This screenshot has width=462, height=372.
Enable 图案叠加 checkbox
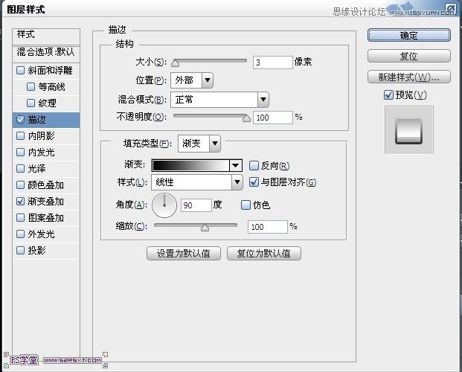pyautogui.click(x=20, y=217)
